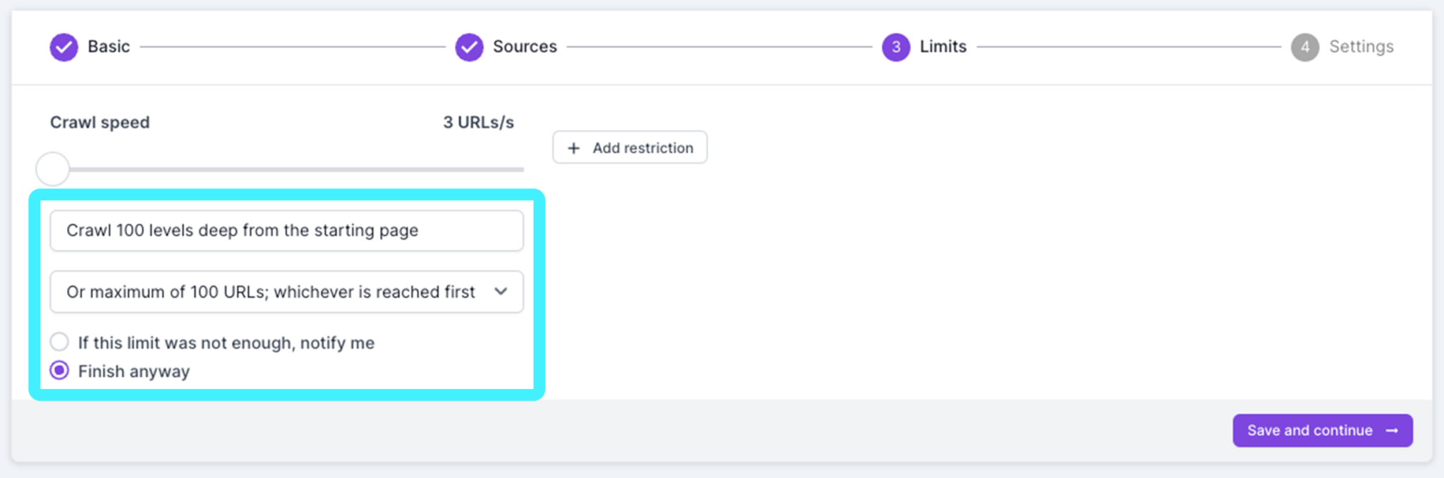
Task: Click the 3 URLs/s speed label
Action: 478,121
